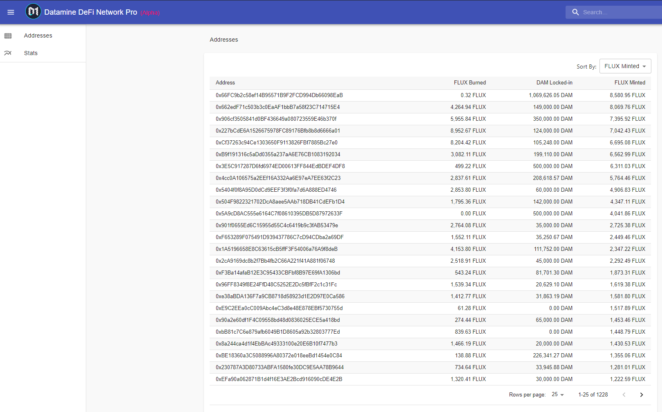Select address 0xE9C2EEa0cC009Abc4eC3d8e48E878EBf5730755d

(x=279, y=308)
